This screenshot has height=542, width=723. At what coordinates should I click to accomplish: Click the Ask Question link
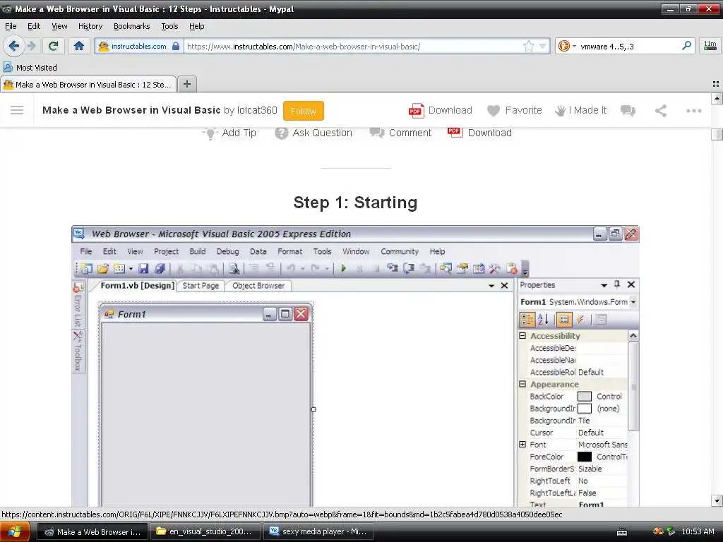[313, 133]
